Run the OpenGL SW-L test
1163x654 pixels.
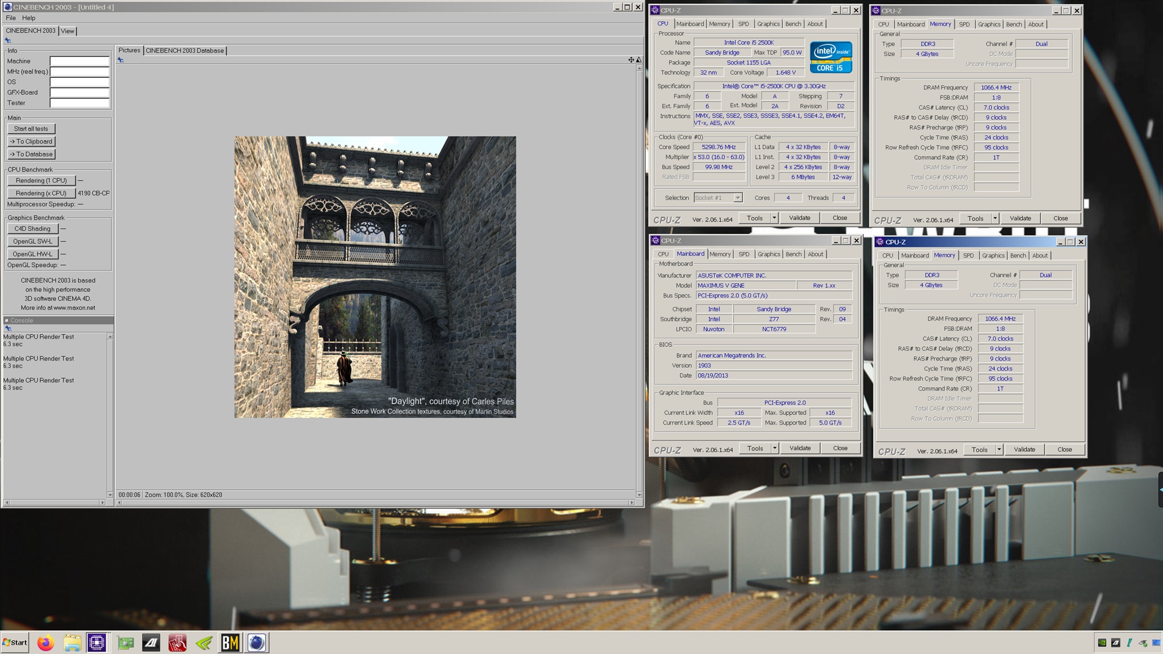coord(32,241)
